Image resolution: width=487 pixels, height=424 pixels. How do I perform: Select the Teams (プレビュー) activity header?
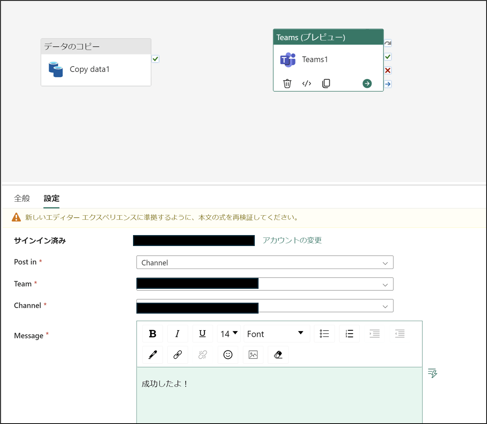click(x=328, y=37)
